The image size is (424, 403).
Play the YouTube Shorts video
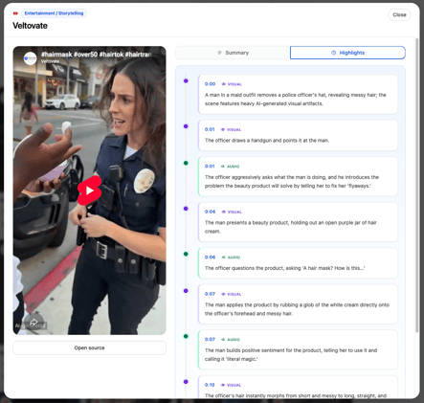90,190
